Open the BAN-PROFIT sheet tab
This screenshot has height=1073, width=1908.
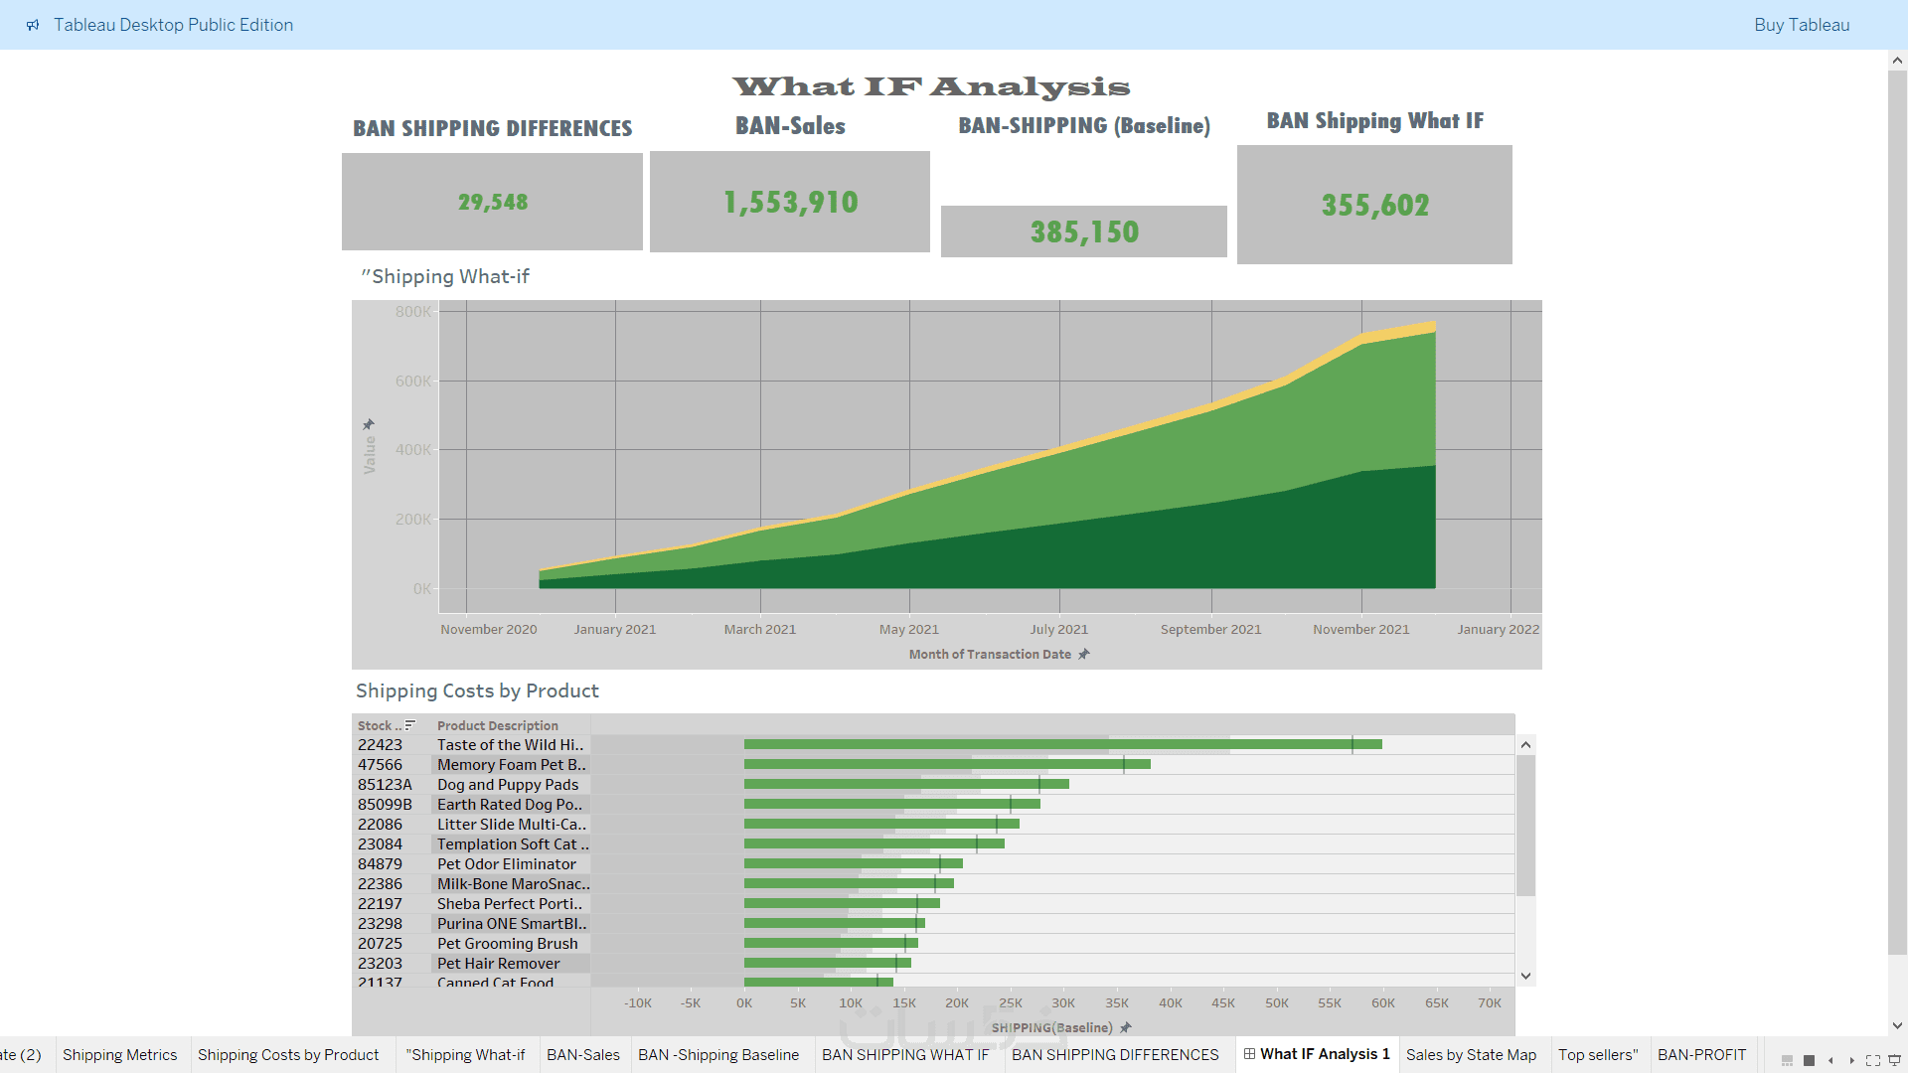(x=1700, y=1054)
